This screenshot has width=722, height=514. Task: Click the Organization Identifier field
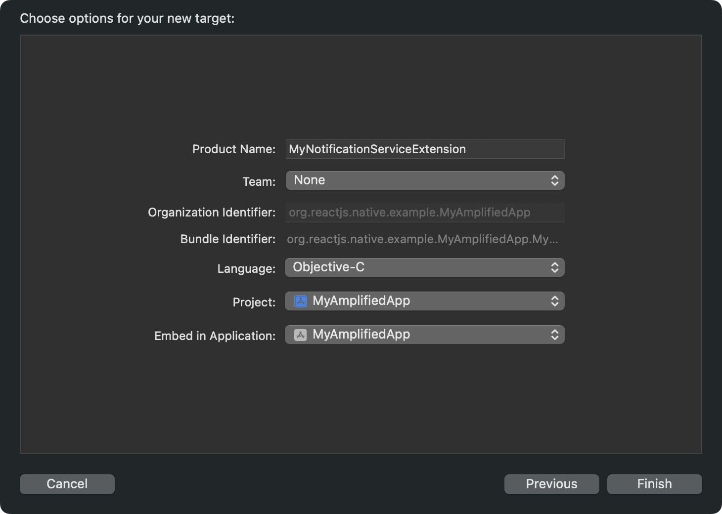click(x=425, y=213)
